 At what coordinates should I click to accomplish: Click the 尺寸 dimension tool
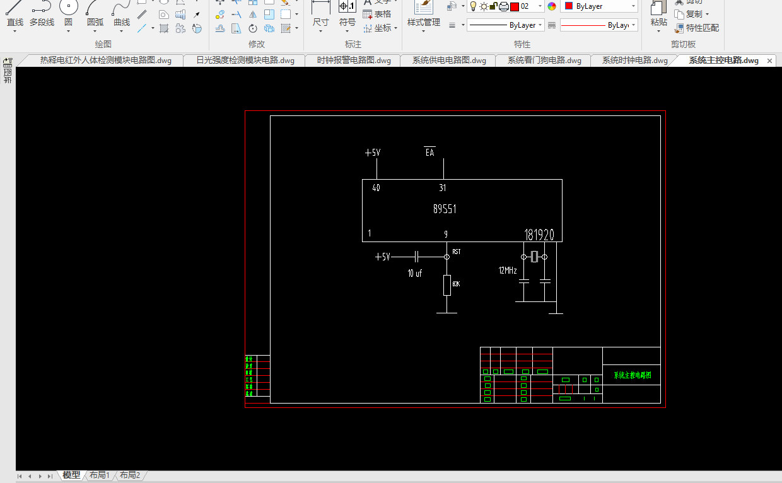tap(320, 13)
